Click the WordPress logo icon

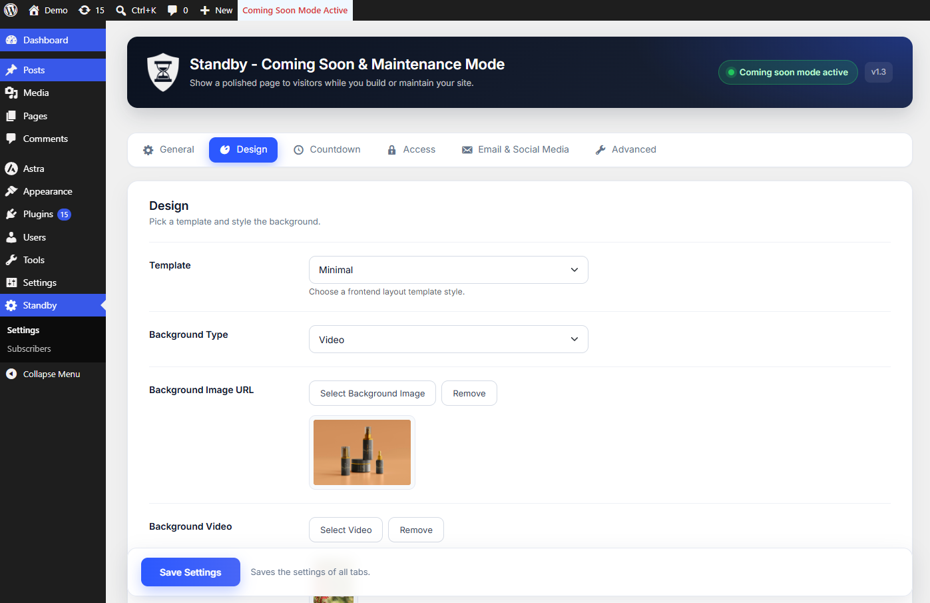[x=11, y=10]
